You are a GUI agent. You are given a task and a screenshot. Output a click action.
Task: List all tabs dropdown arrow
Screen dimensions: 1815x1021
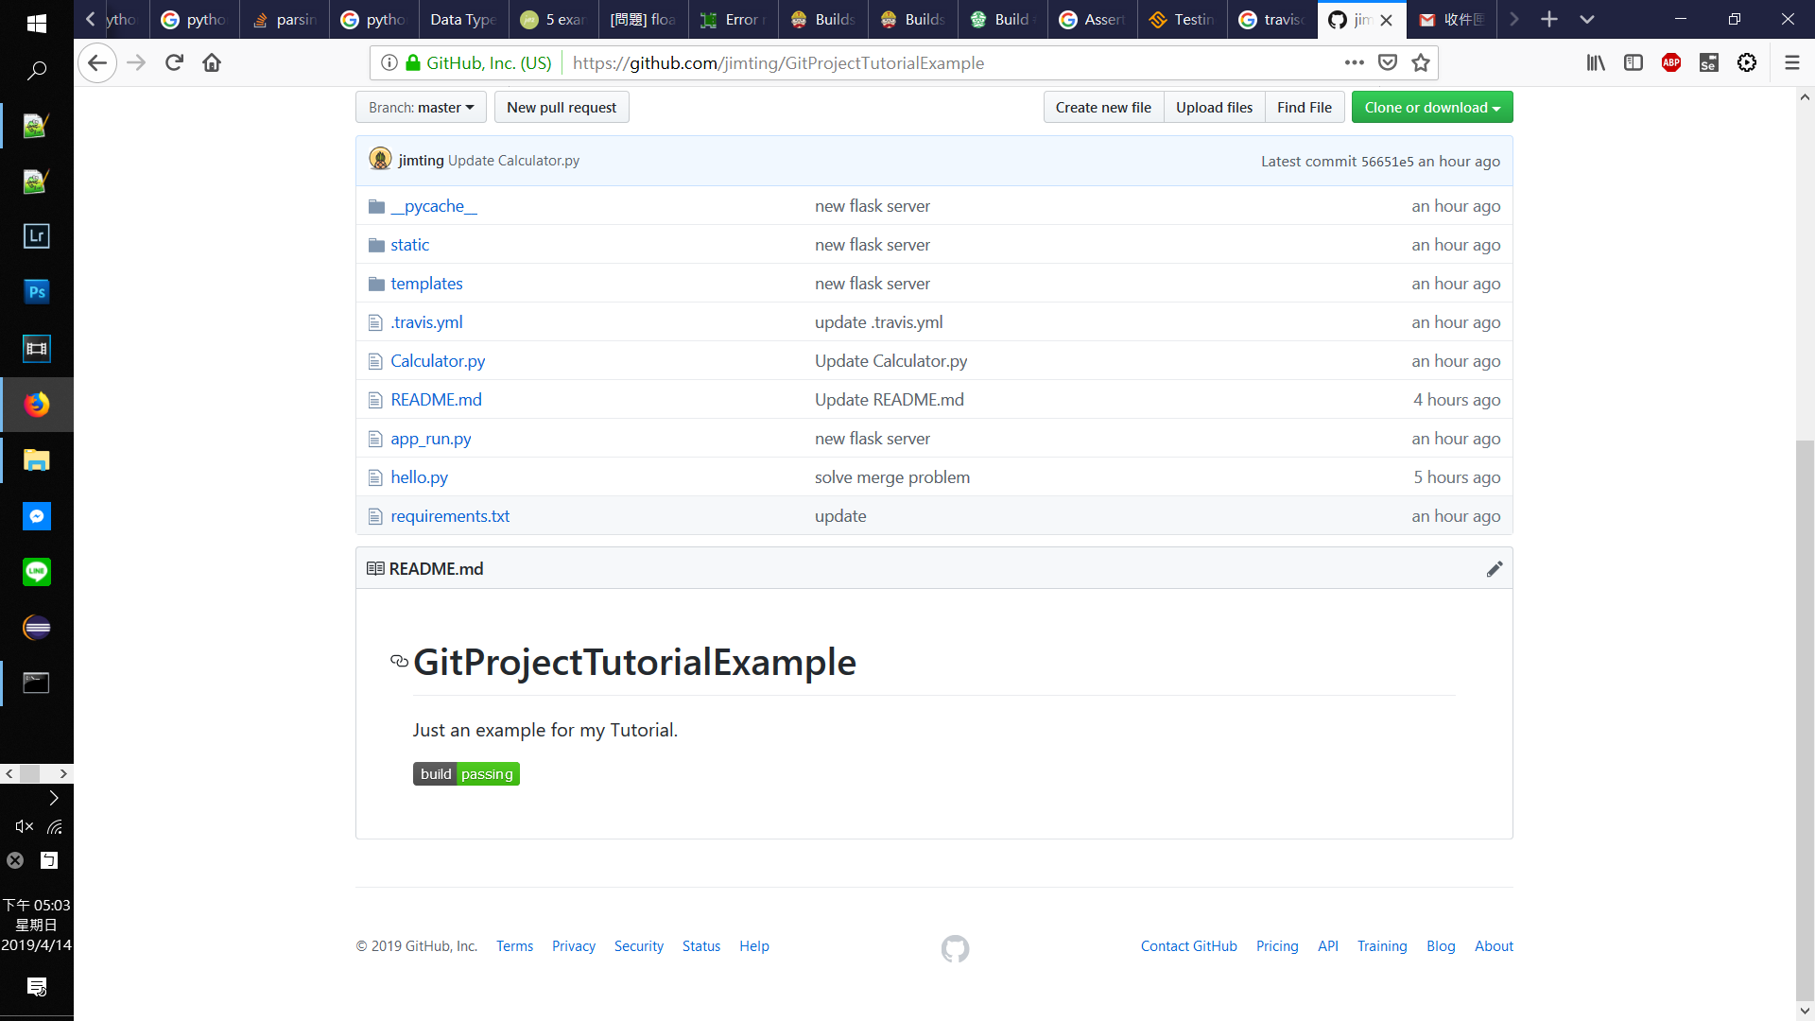(x=1587, y=19)
